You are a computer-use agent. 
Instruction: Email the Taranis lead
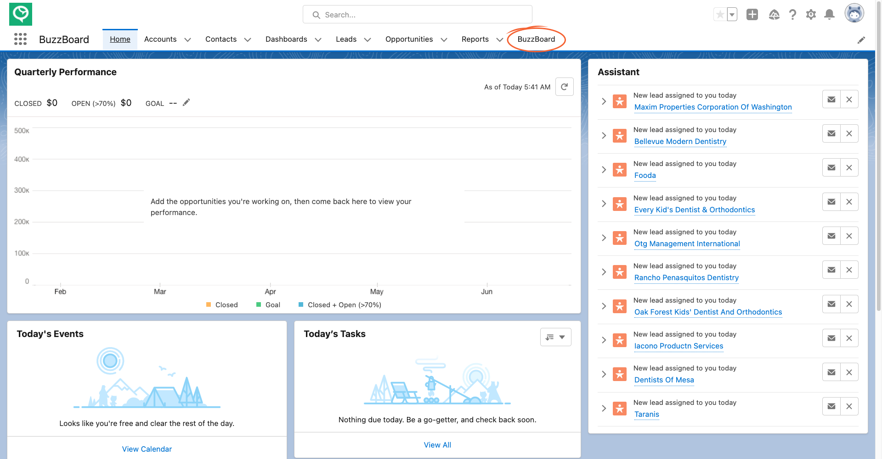(831, 406)
